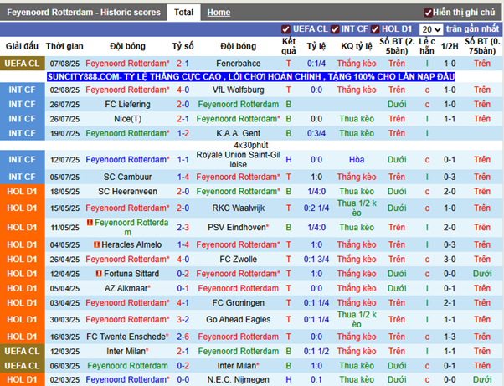Image resolution: width=504 pixels, height=386 pixels.
Task: Click the 0-2 score against Inter Milan
Action: tap(183, 366)
